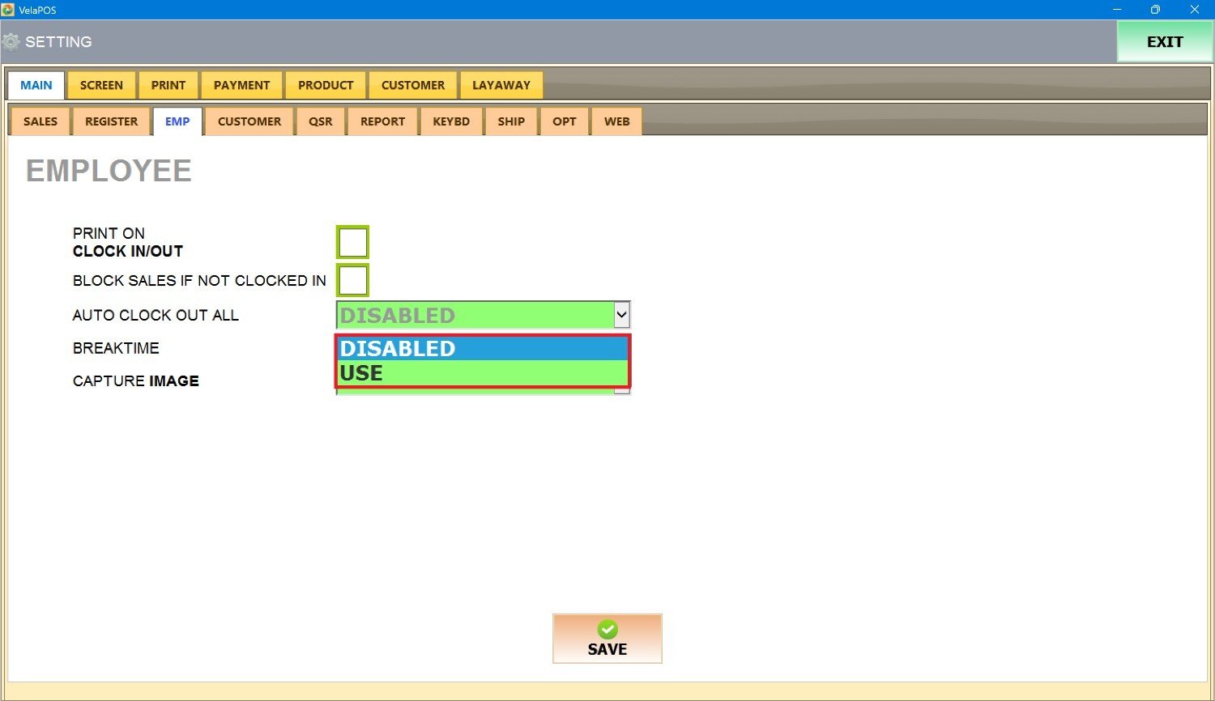The image size is (1215, 701).
Task: Go to the LAYAWAY tab
Action: (x=501, y=85)
